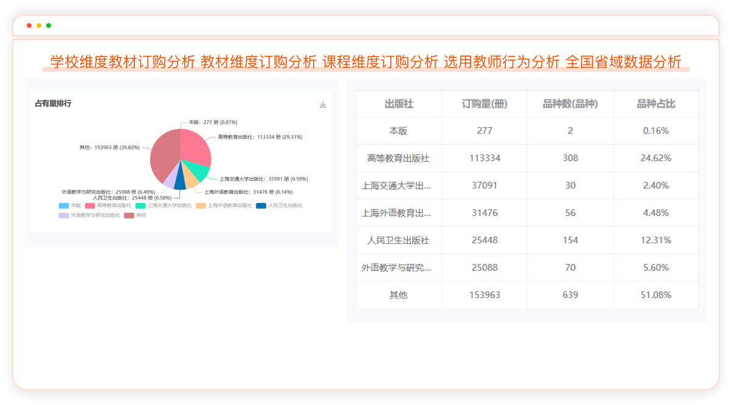Switch to 教材维度订购分析 tab
The height and width of the screenshot is (405, 732).
[258, 62]
